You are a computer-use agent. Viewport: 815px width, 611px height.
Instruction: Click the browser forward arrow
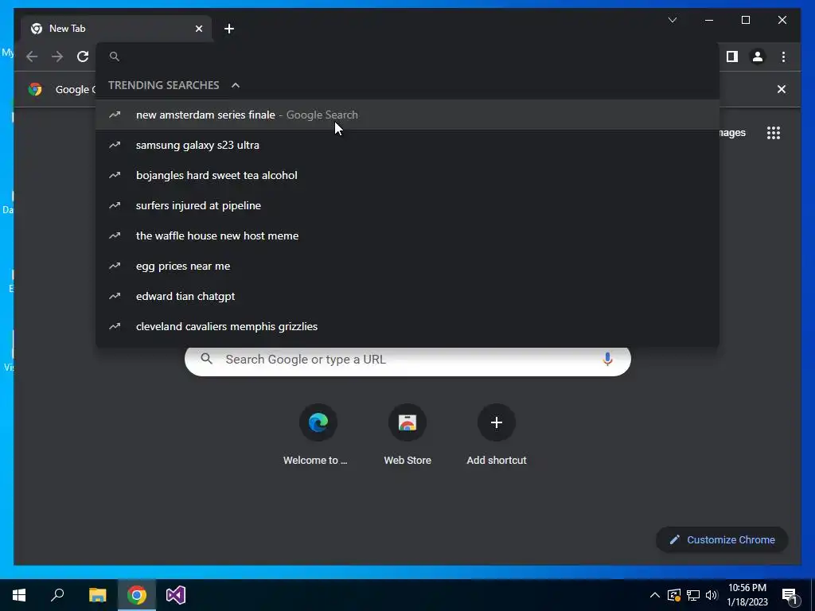click(57, 56)
